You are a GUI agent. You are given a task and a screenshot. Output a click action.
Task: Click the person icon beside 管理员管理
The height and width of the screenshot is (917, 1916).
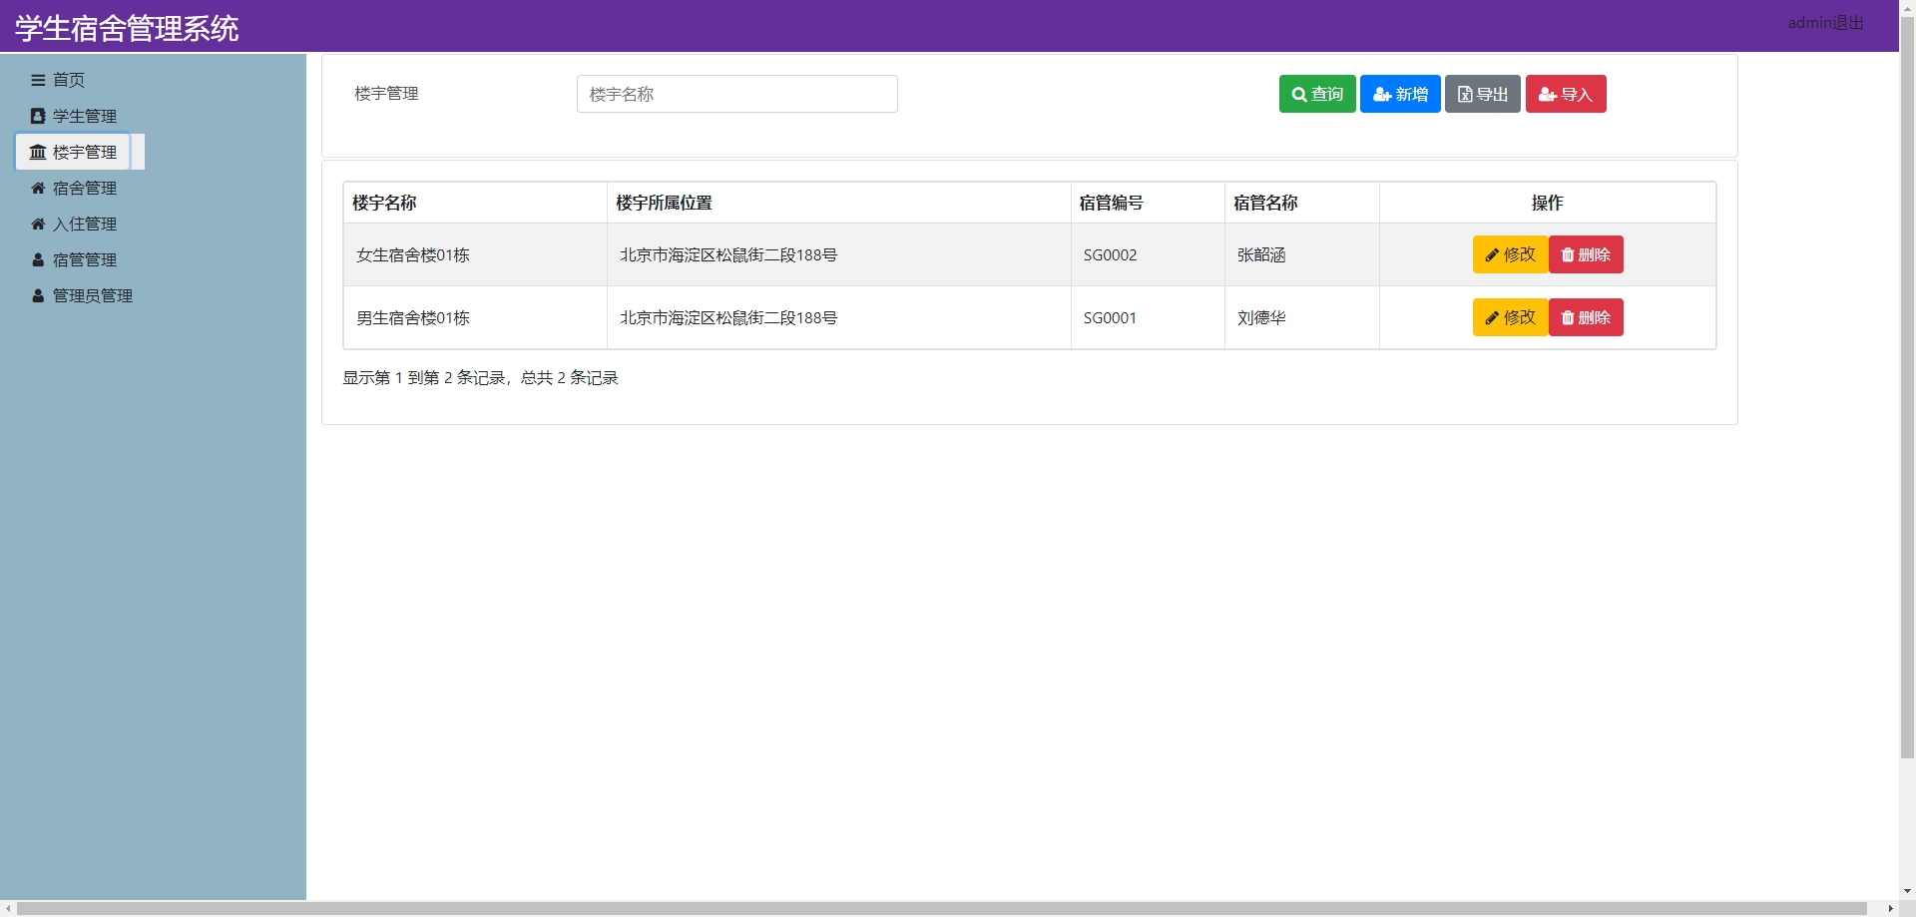(38, 295)
